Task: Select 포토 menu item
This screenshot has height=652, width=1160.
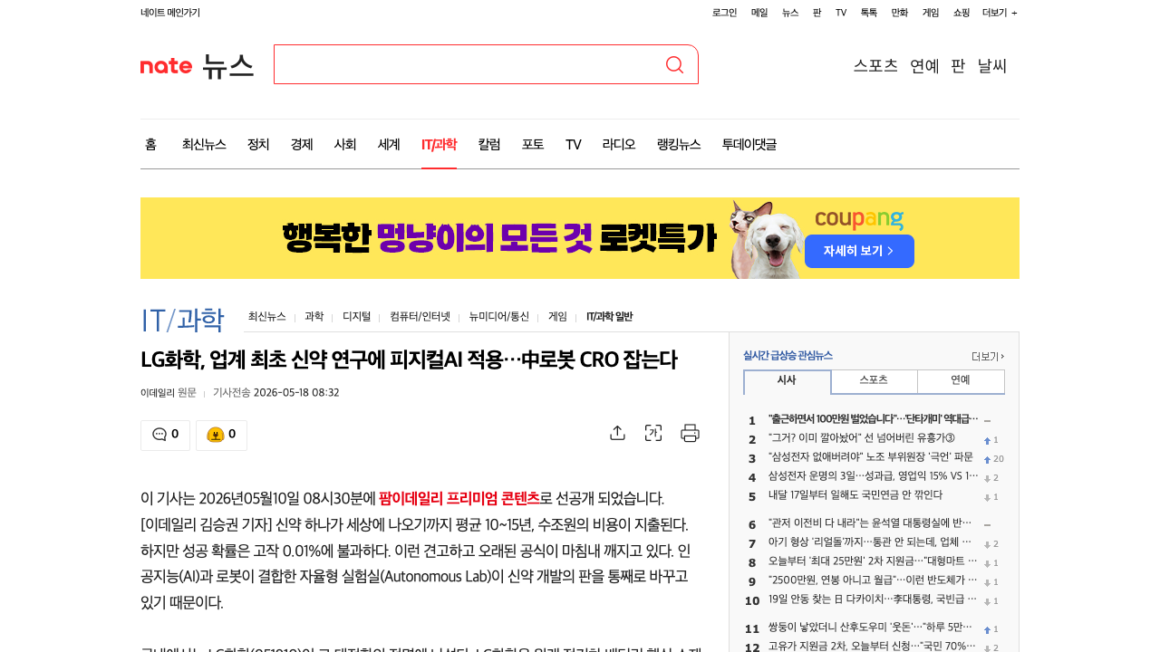Action: [x=533, y=144]
